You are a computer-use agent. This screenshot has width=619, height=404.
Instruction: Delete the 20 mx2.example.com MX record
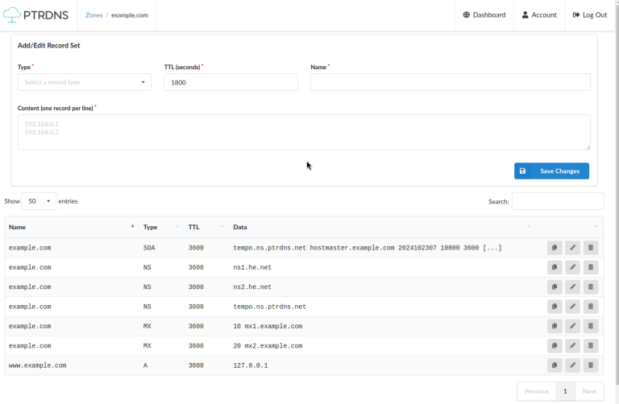click(x=591, y=346)
